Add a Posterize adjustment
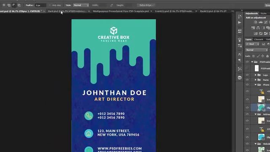Viewport: 270px width, 152px height. coord(261,33)
